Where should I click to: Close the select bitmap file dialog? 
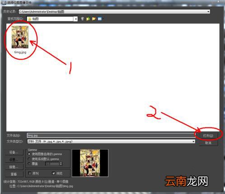[218, 2]
